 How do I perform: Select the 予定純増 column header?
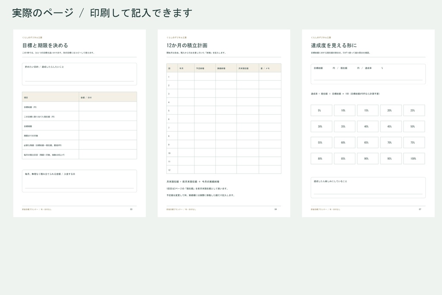pos(205,68)
